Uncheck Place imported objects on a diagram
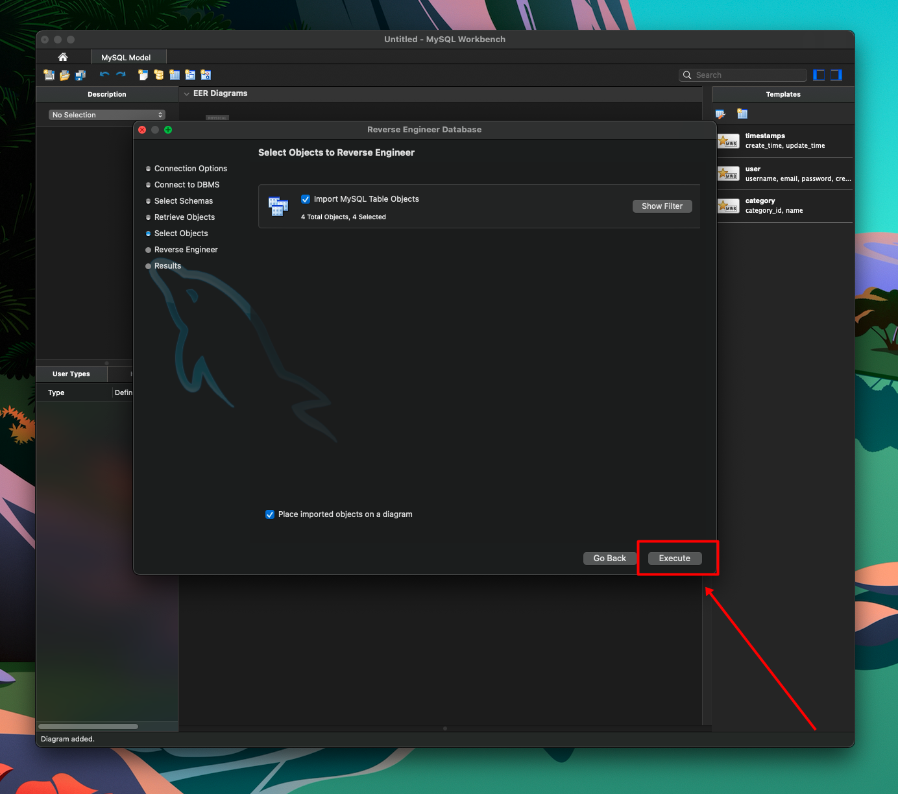The image size is (898, 794). point(270,514)
